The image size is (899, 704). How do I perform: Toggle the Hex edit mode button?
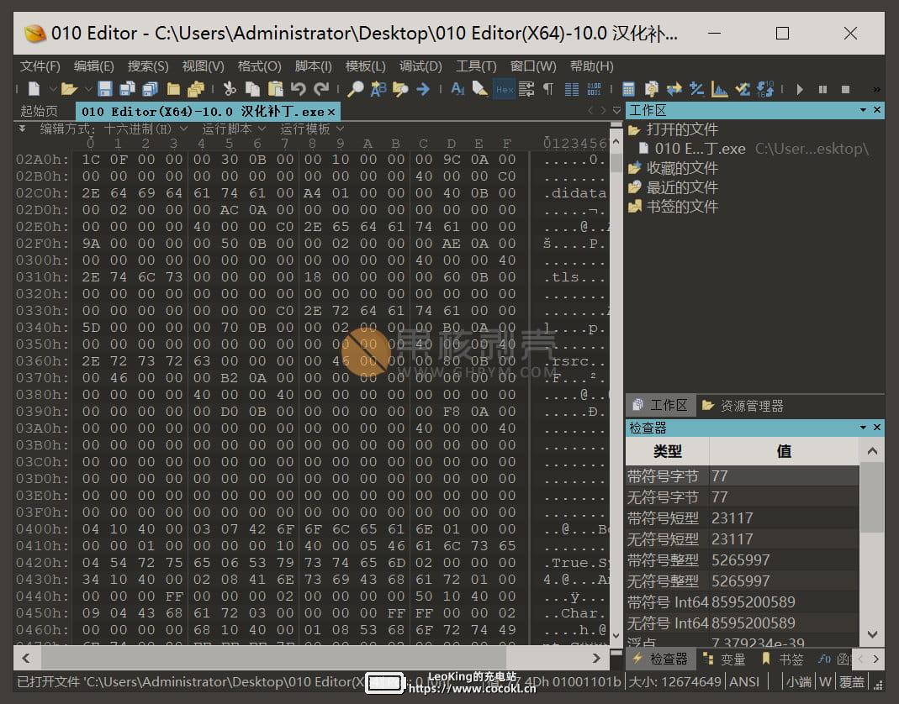(505, 89)
